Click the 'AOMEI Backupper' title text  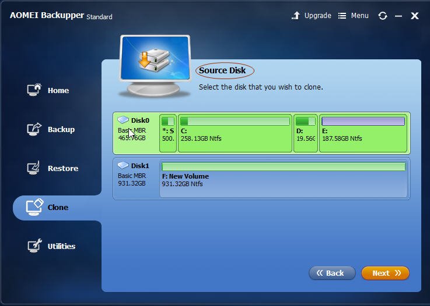(47, 15)
